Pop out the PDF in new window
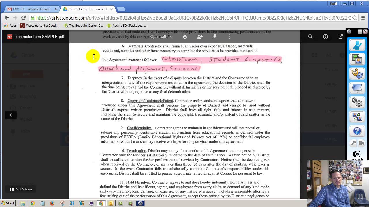The image size is (369, 207). (340, 37)
